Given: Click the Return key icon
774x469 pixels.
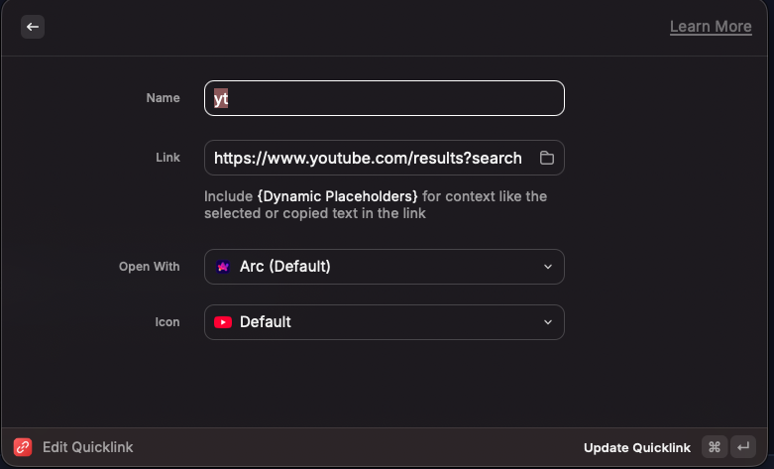Looking at the screenshot, I should point(742,447).
